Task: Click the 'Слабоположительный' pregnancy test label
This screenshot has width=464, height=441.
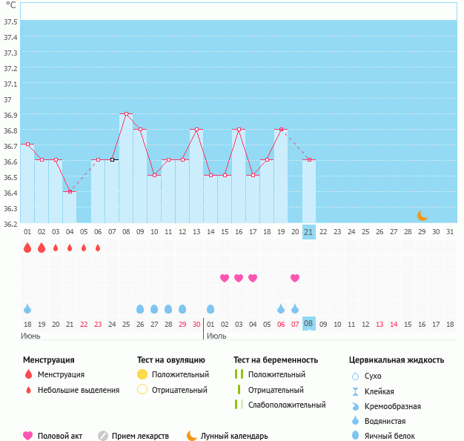Action: (x=287, y=405)
